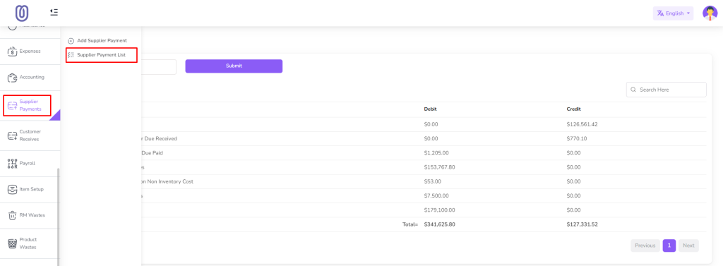
Task: Click the Search Here field
Action: coord(666,90)
